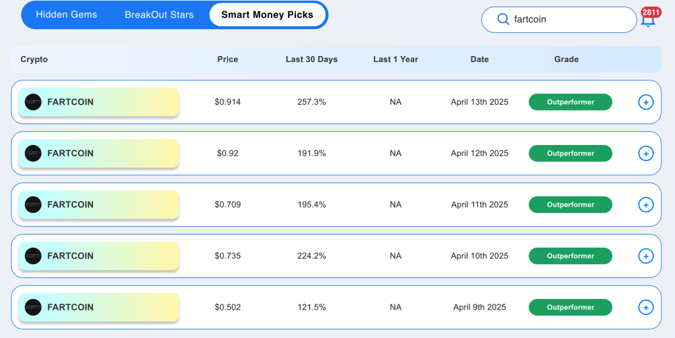Screen dimensions: 675x338
Task: Click the Outperformer badge for April 13th
Action: point(570,102)
